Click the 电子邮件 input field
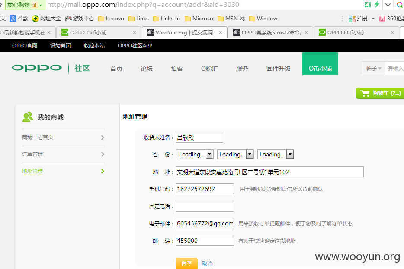 coord(205,223)
